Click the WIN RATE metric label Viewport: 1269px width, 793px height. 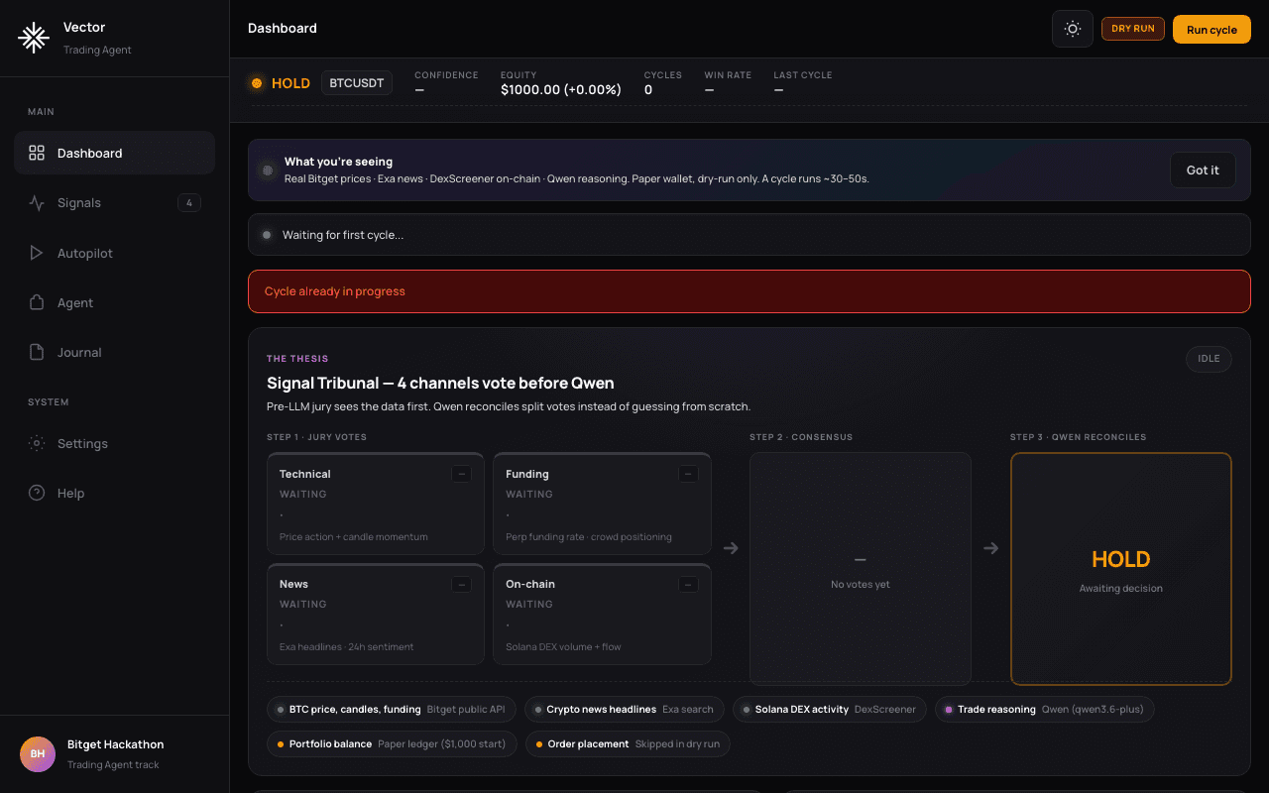[x=728, y=75]
